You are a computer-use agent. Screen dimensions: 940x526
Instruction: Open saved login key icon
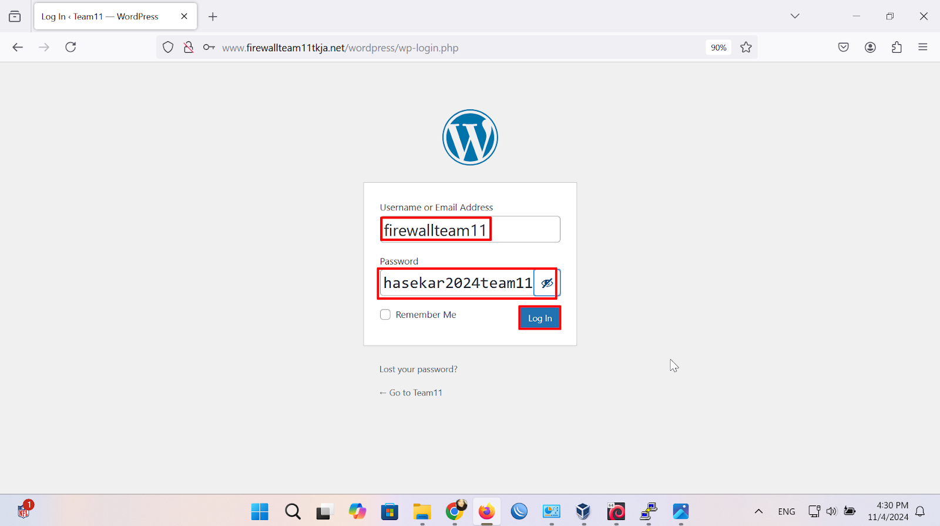[209, 48]
